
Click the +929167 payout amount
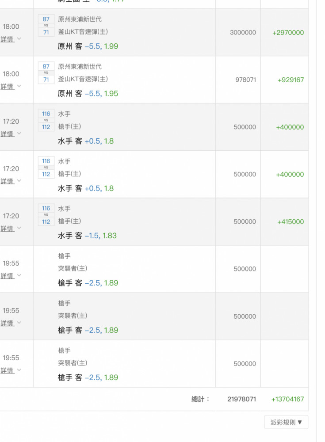(291, 80)
